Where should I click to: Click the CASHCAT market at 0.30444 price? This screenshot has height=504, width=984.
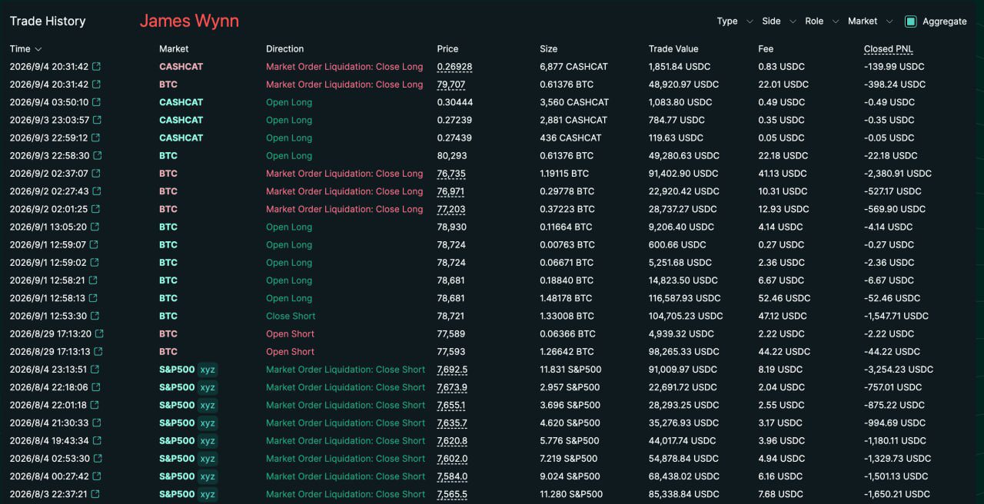point(181,102)
